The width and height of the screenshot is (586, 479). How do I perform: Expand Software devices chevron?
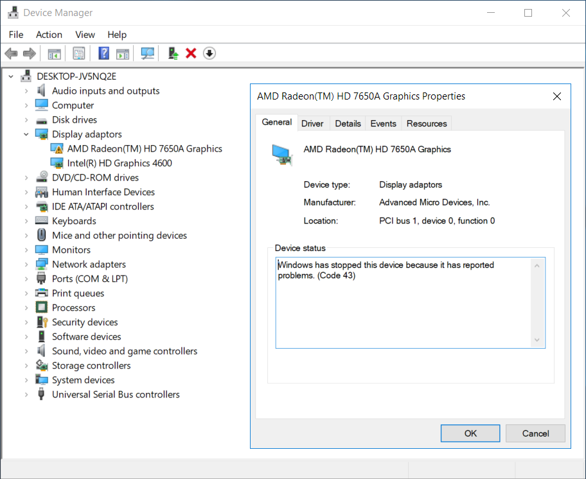[x=26, y=336]
